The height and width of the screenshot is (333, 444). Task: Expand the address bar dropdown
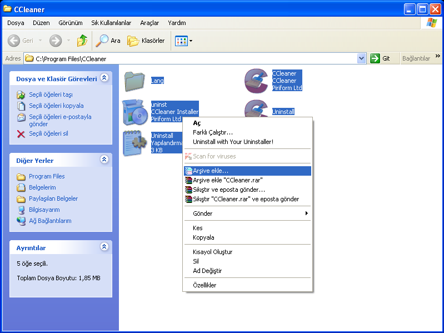(x=361, y=58)
